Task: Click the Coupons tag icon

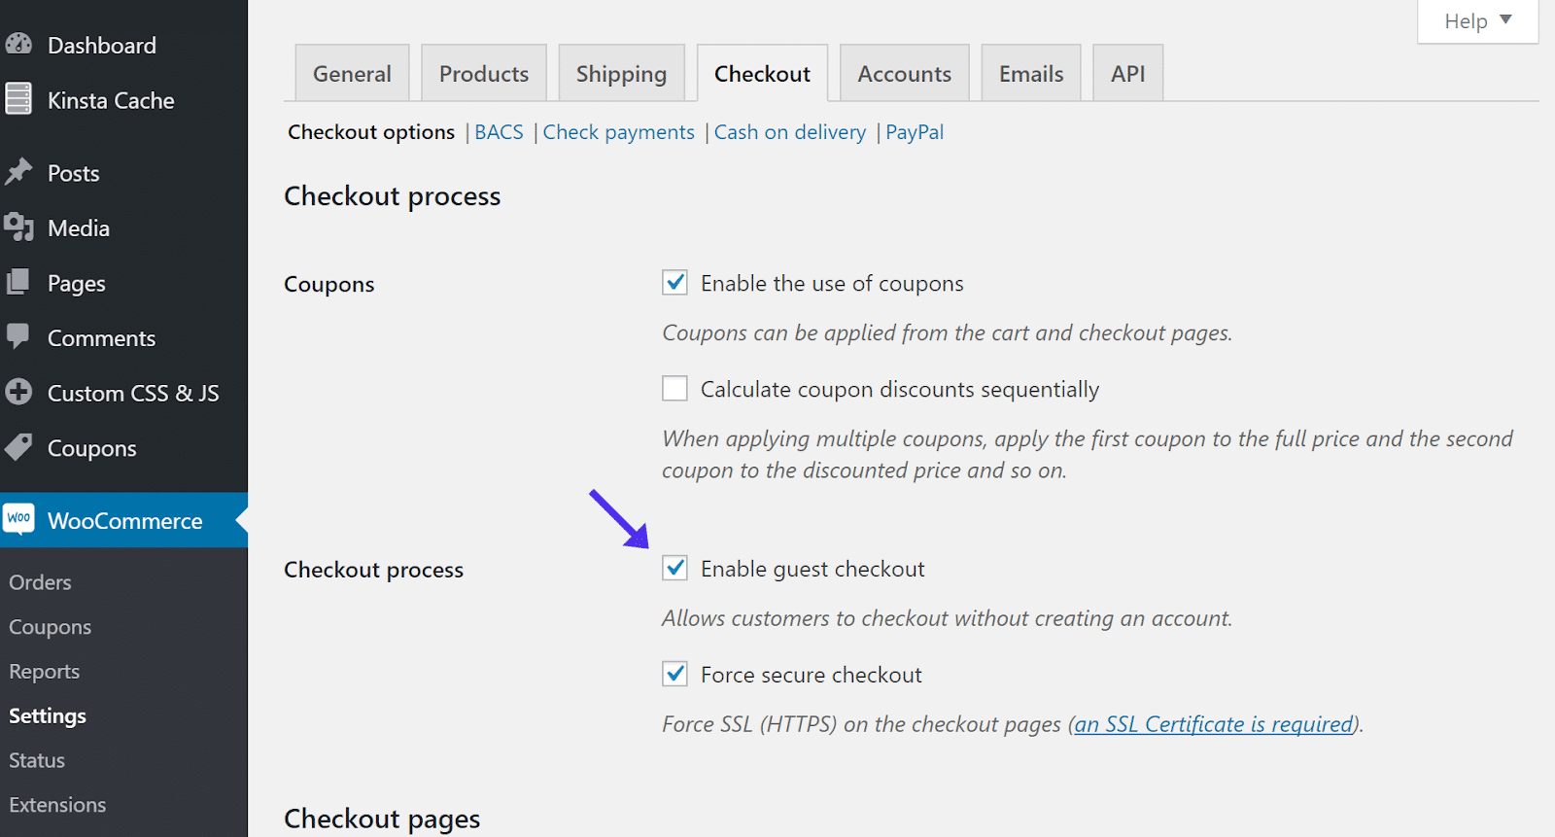Action: [x=18, y=447]
